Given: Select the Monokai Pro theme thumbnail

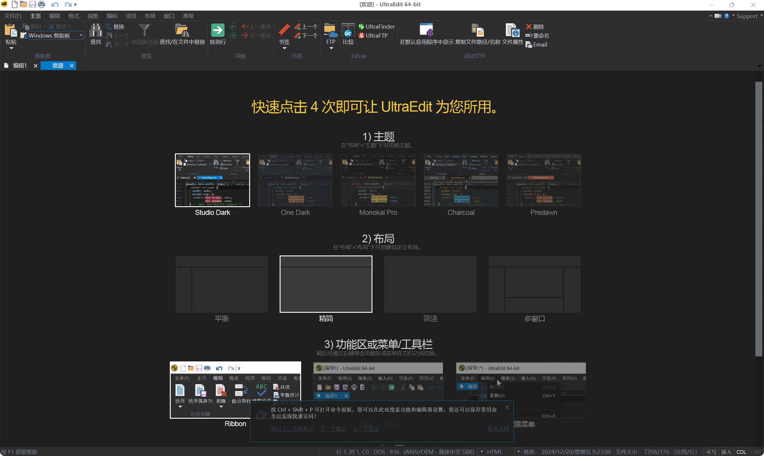Looking at the screenshot, I should click(378, 180).
